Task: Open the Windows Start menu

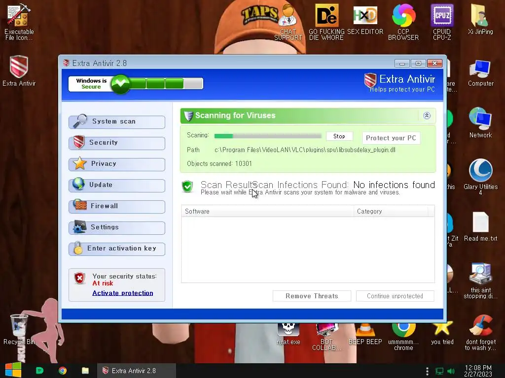Action: click(x=13, y=370)
